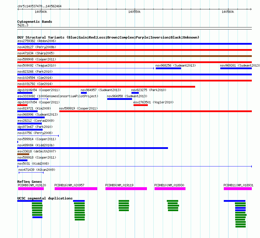This screenshot has width=260, height=238.
Task: Click the nsv599914 (Cooper2011) variant label
Action: click(37, 139)
